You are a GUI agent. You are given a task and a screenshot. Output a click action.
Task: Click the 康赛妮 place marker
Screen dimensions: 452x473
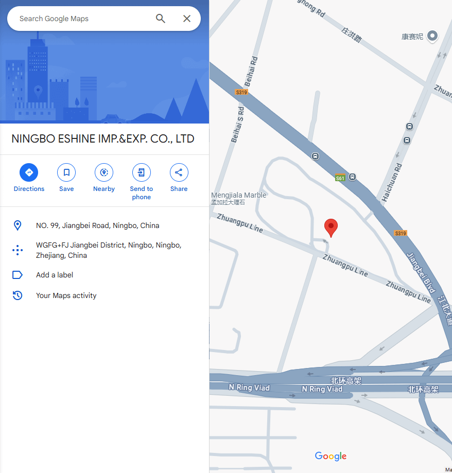pyautogui.click(x=432, y=36)
